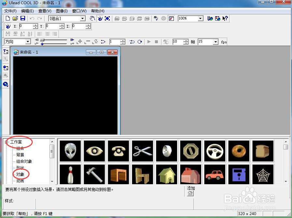The image size is (292, 218).
Task: Click the Edit graphic tool icon
Action: (6, 75)
